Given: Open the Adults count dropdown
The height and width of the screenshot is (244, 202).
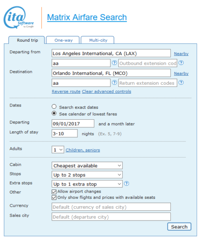Looking at the screenshot, I should pyautogui.click(x=58, y=150).
